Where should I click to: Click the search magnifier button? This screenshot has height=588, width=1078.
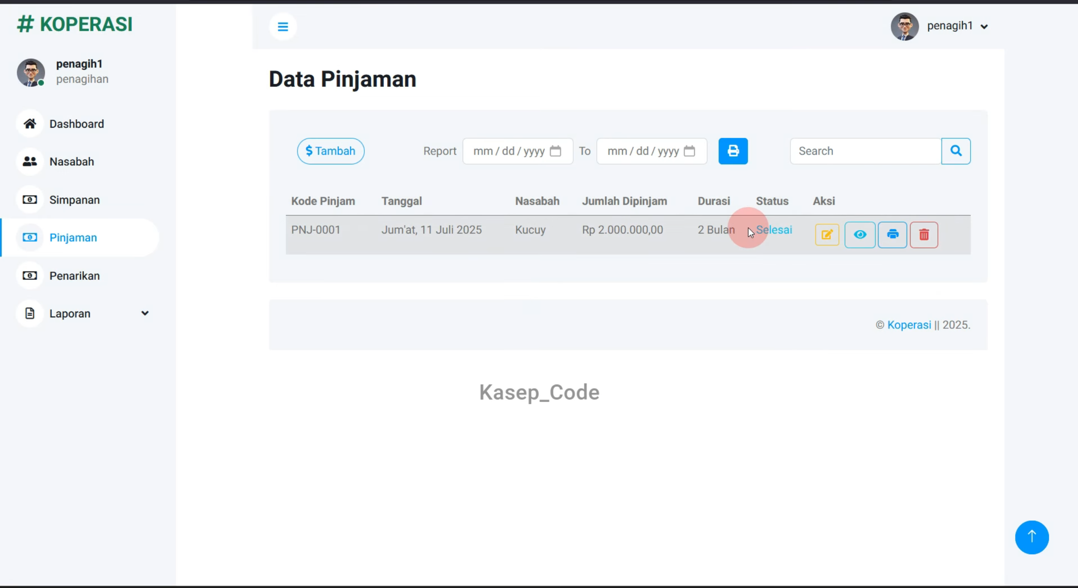956,151
